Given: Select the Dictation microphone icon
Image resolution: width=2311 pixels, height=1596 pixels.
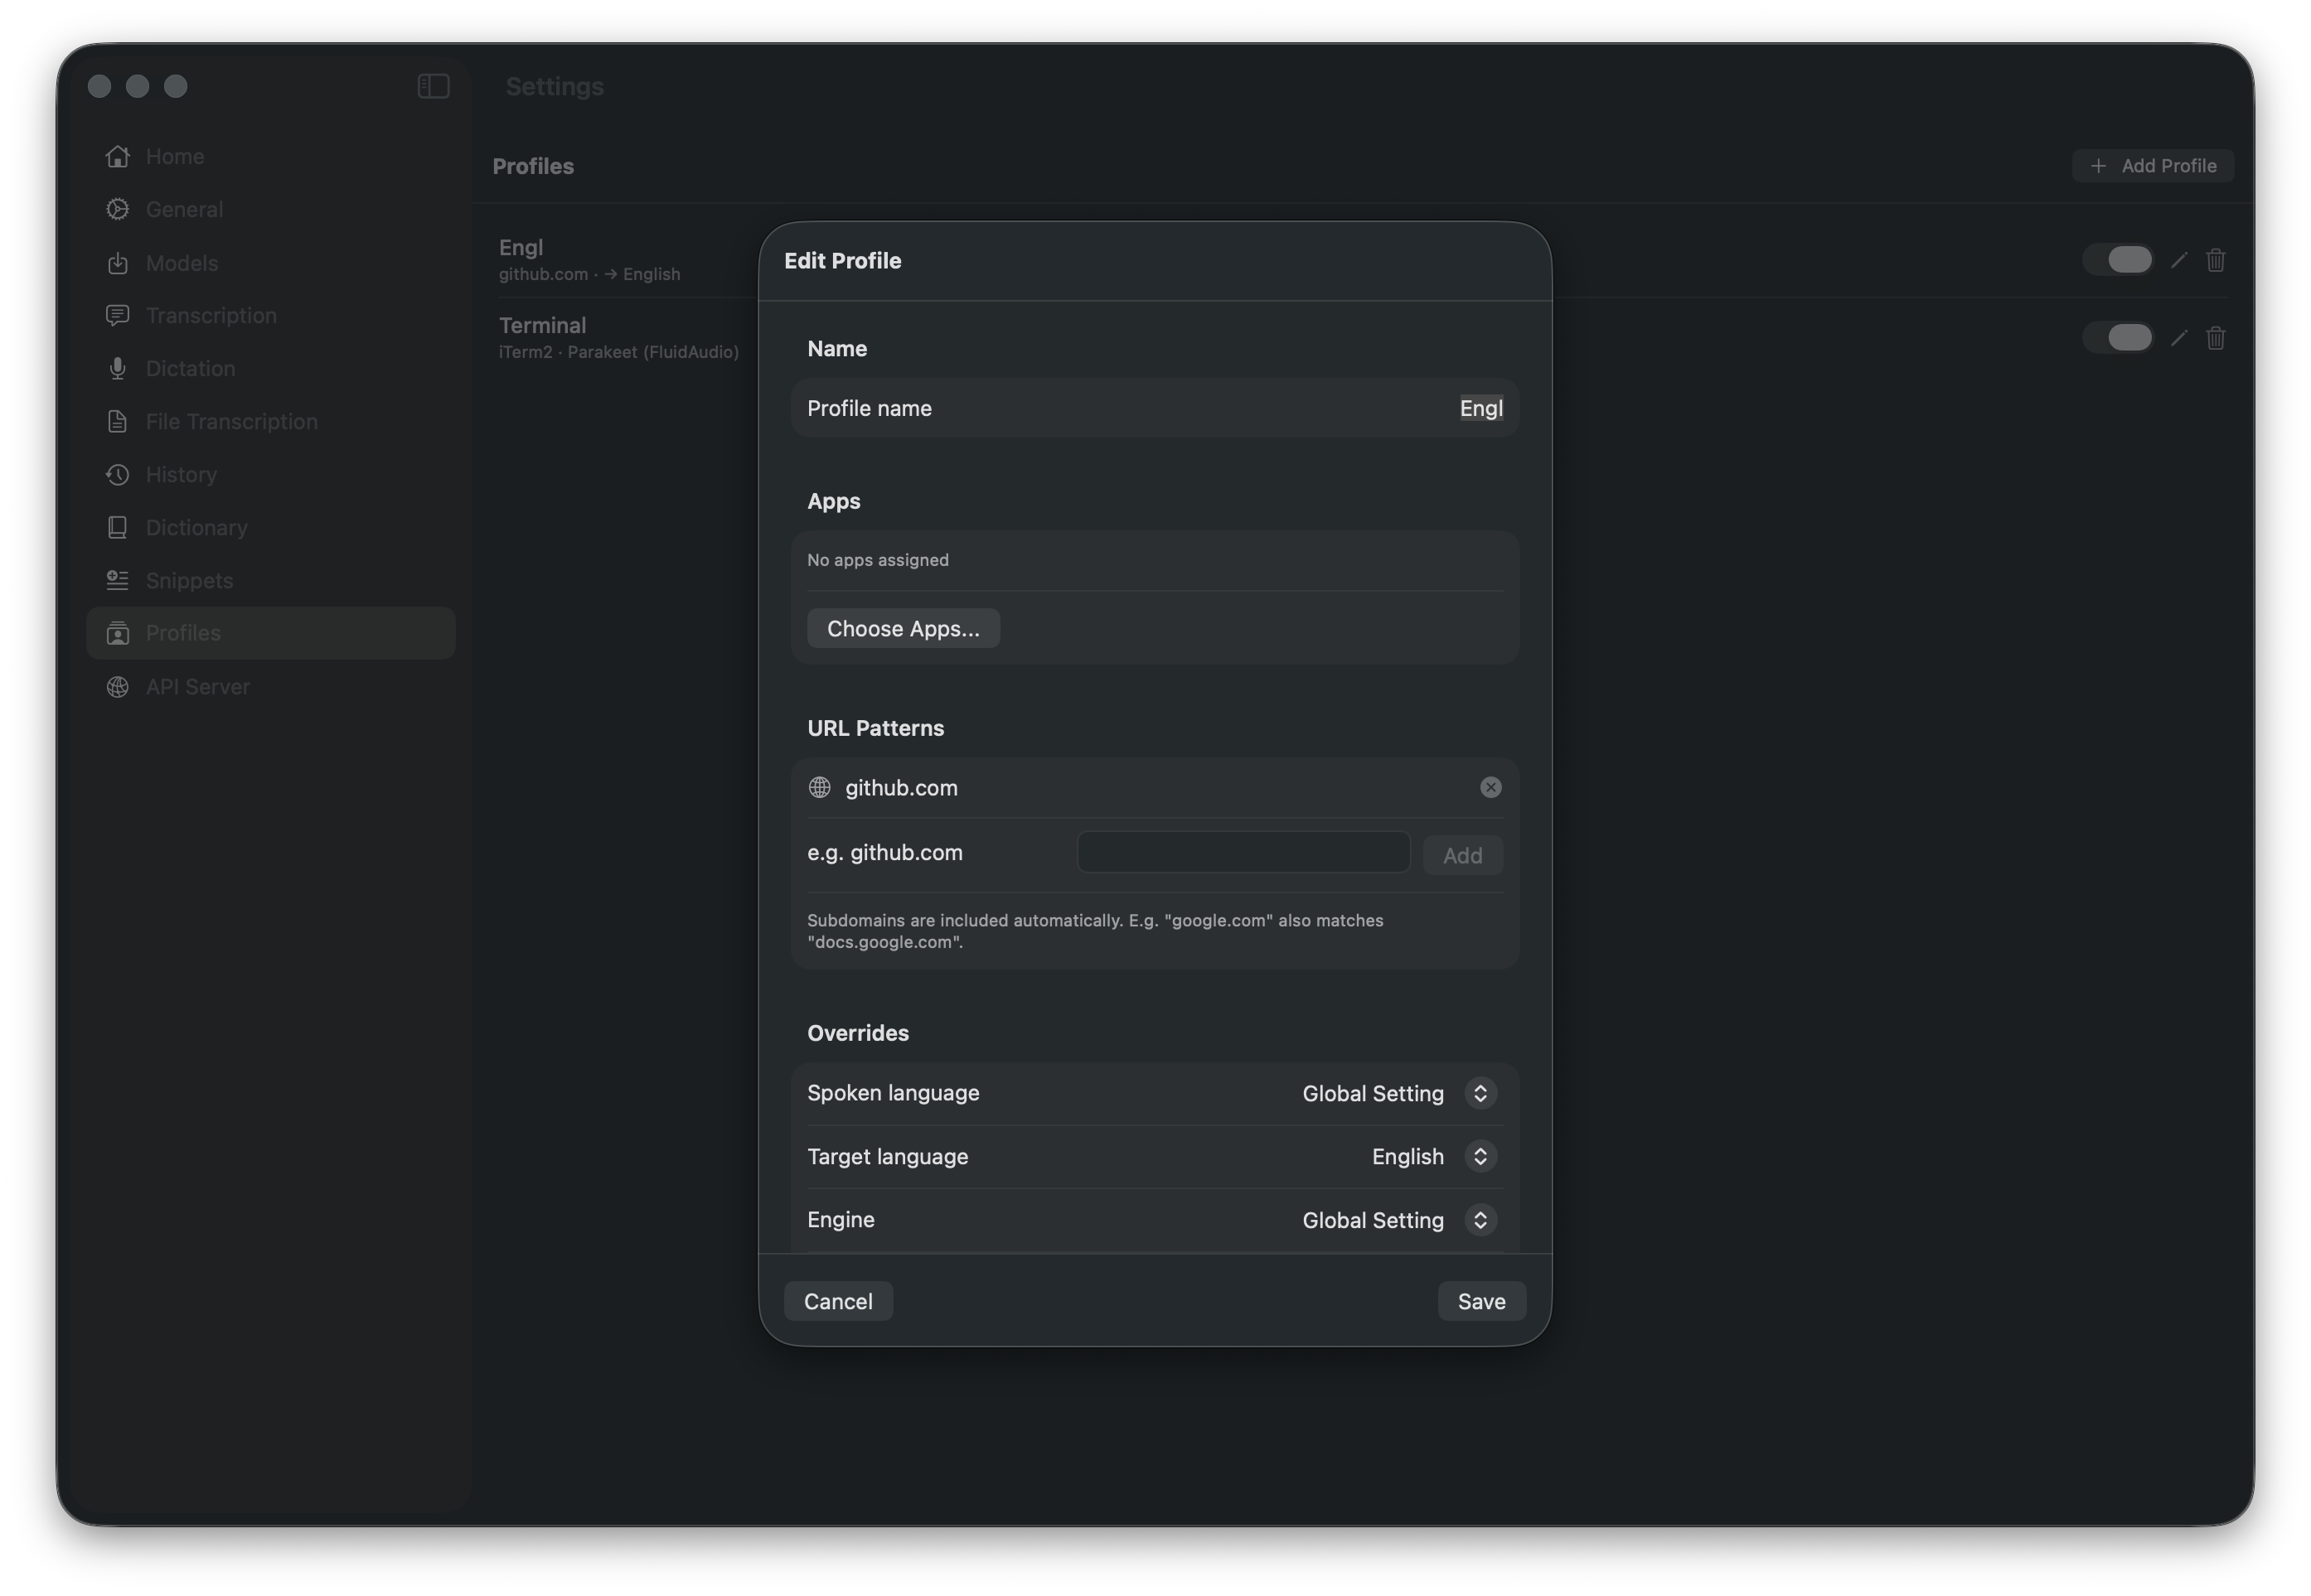Looking at the screenshot, I should 118,368.
